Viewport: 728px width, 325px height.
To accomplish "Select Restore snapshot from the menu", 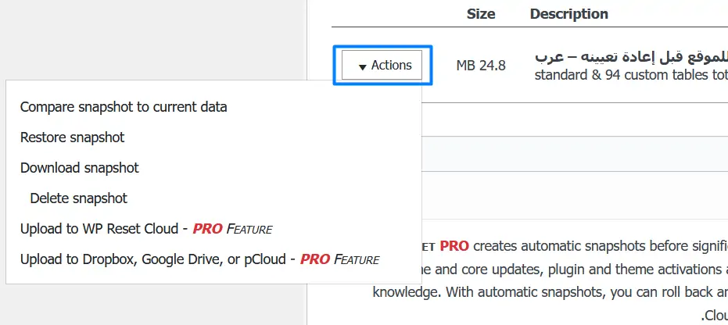I will coord(72,137).
